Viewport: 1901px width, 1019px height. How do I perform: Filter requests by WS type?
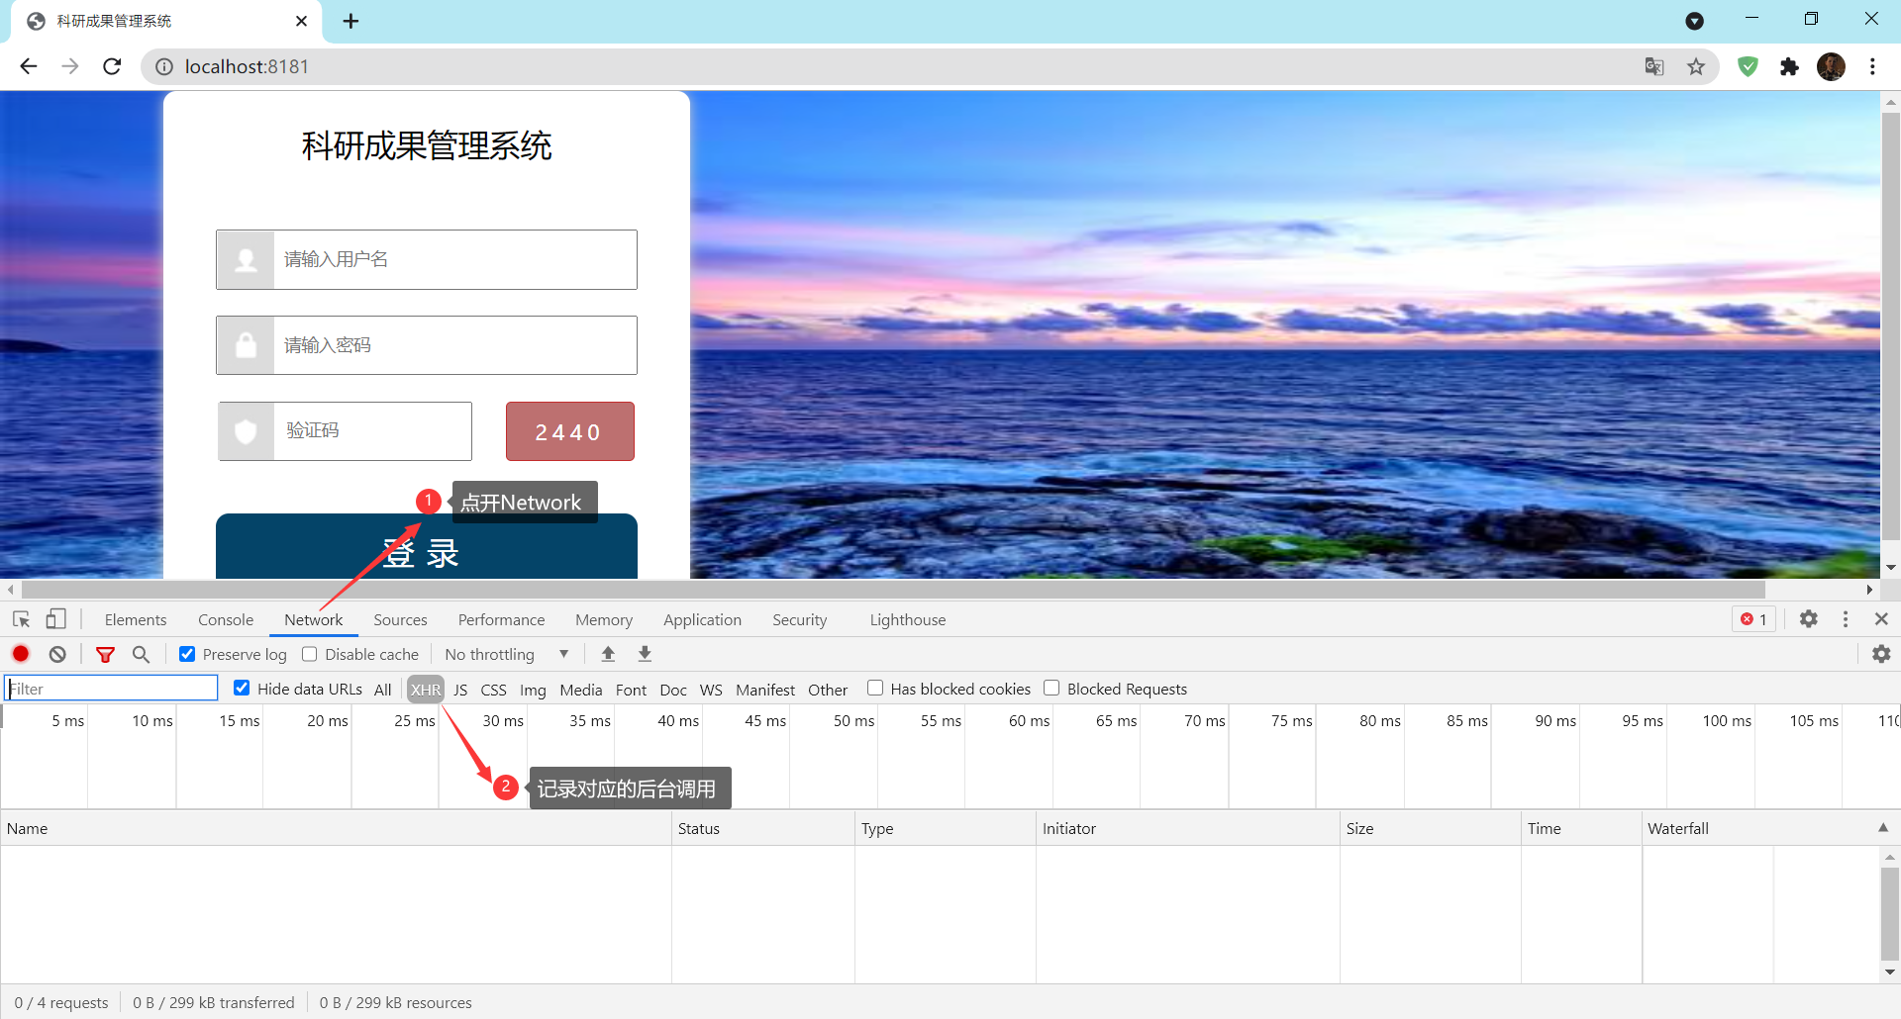click(x=711, y=690)
